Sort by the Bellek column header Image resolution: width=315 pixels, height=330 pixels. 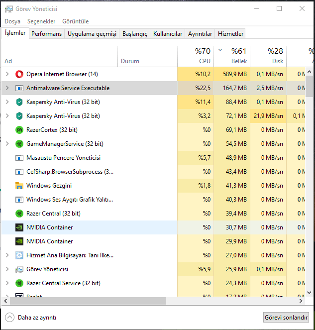coord(232,56)
